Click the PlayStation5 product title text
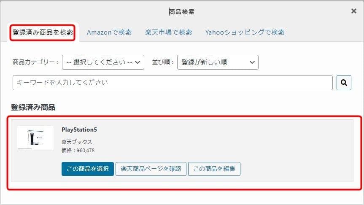364x205 pixels. pos(79,129)
